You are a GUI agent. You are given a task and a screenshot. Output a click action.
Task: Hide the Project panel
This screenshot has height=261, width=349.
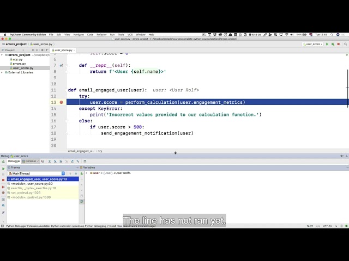pyautogui.click(x=47, y=50)
